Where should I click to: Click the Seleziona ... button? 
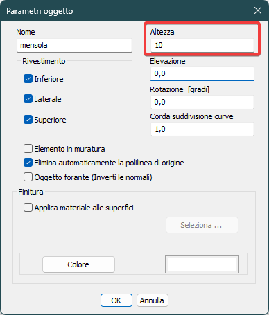pyautogui.click(x=202, y=225)
